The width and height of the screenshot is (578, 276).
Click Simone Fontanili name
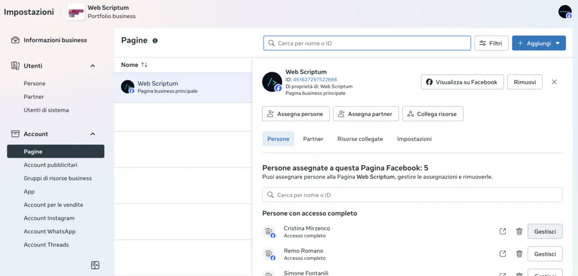pos(306,273)
